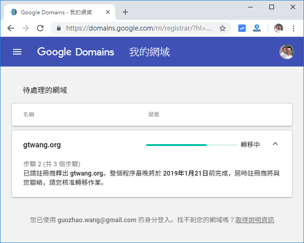Close the Google Domains tab

[108, 12]
